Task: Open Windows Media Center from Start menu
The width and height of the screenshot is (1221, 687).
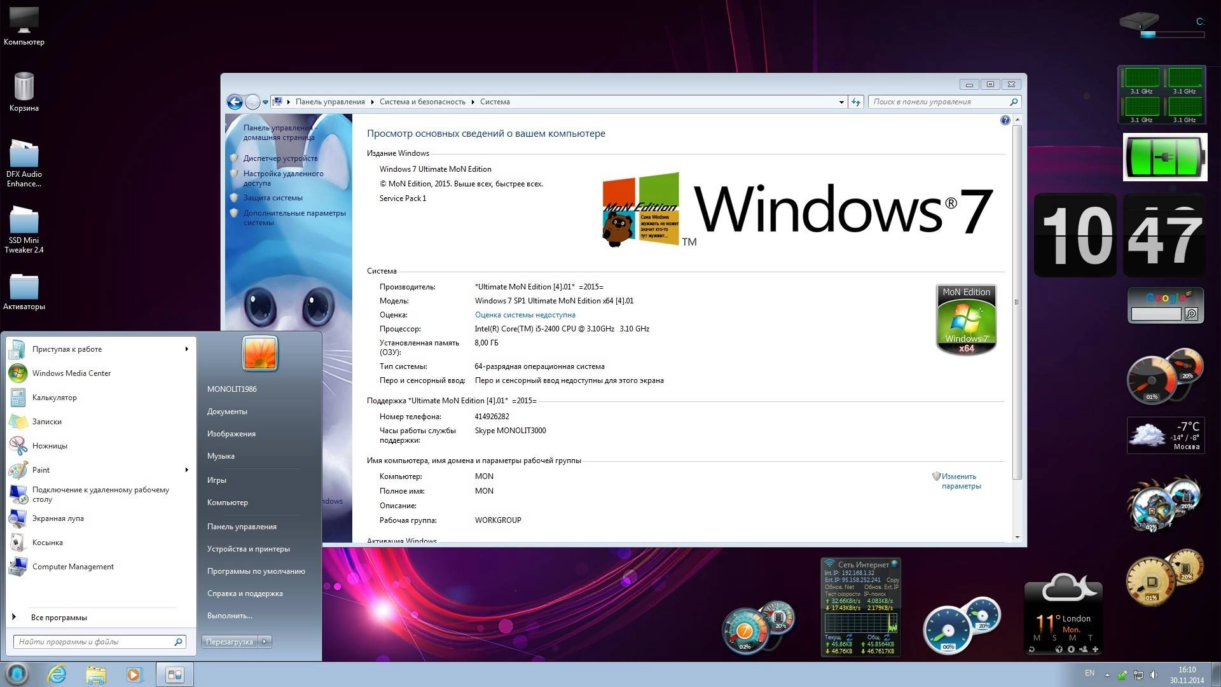Action: (100, 373)
